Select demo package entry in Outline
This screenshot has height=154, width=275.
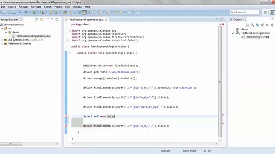coord(244,29)
